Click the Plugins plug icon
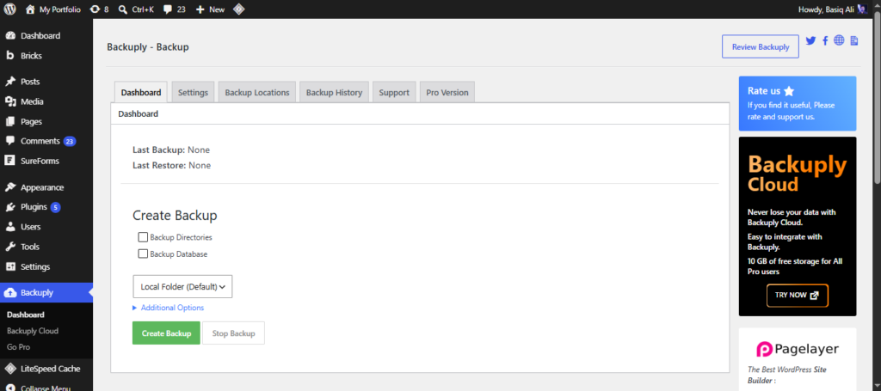The image size is (881, 391). [10, 207]
